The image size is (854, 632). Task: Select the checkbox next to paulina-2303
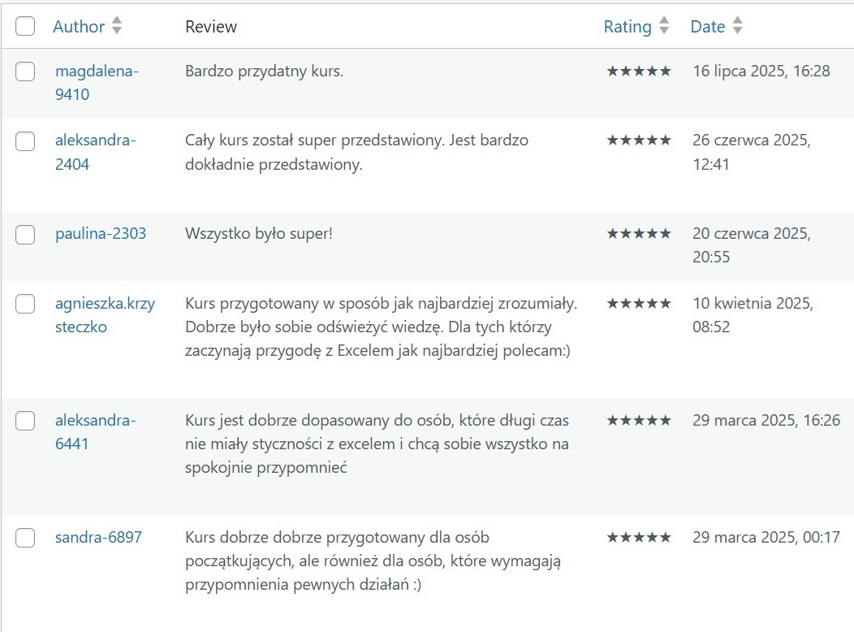[26, 235]
